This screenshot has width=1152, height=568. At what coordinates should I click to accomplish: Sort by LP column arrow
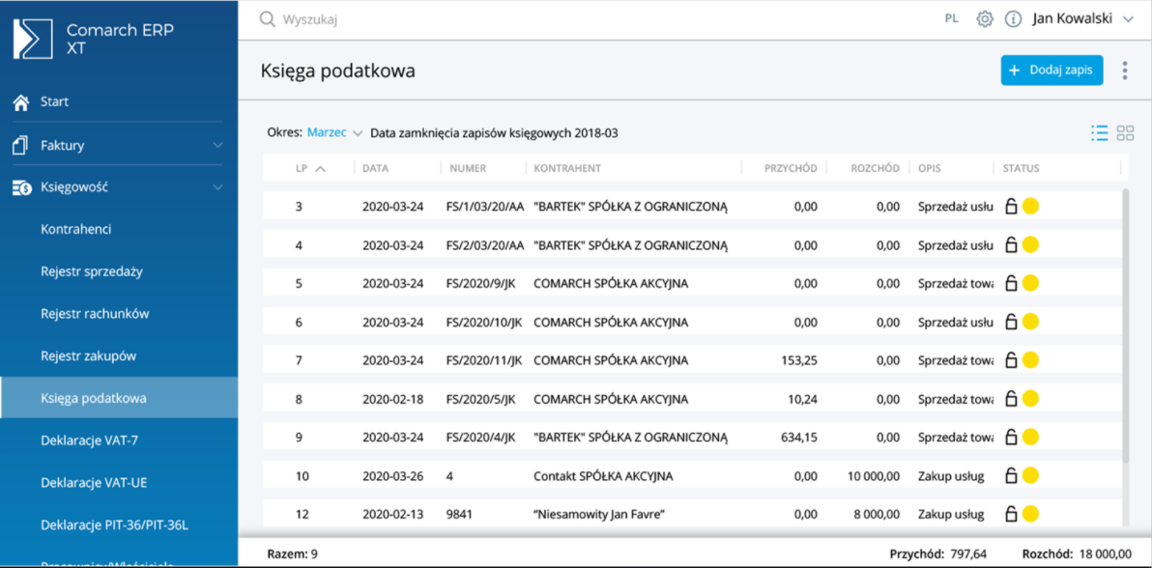tap(320, 168)
